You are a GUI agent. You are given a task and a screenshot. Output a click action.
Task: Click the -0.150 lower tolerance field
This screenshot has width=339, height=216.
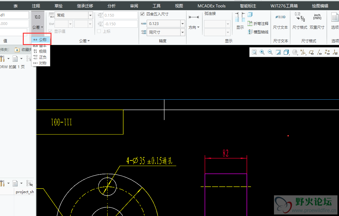point(120,24)
